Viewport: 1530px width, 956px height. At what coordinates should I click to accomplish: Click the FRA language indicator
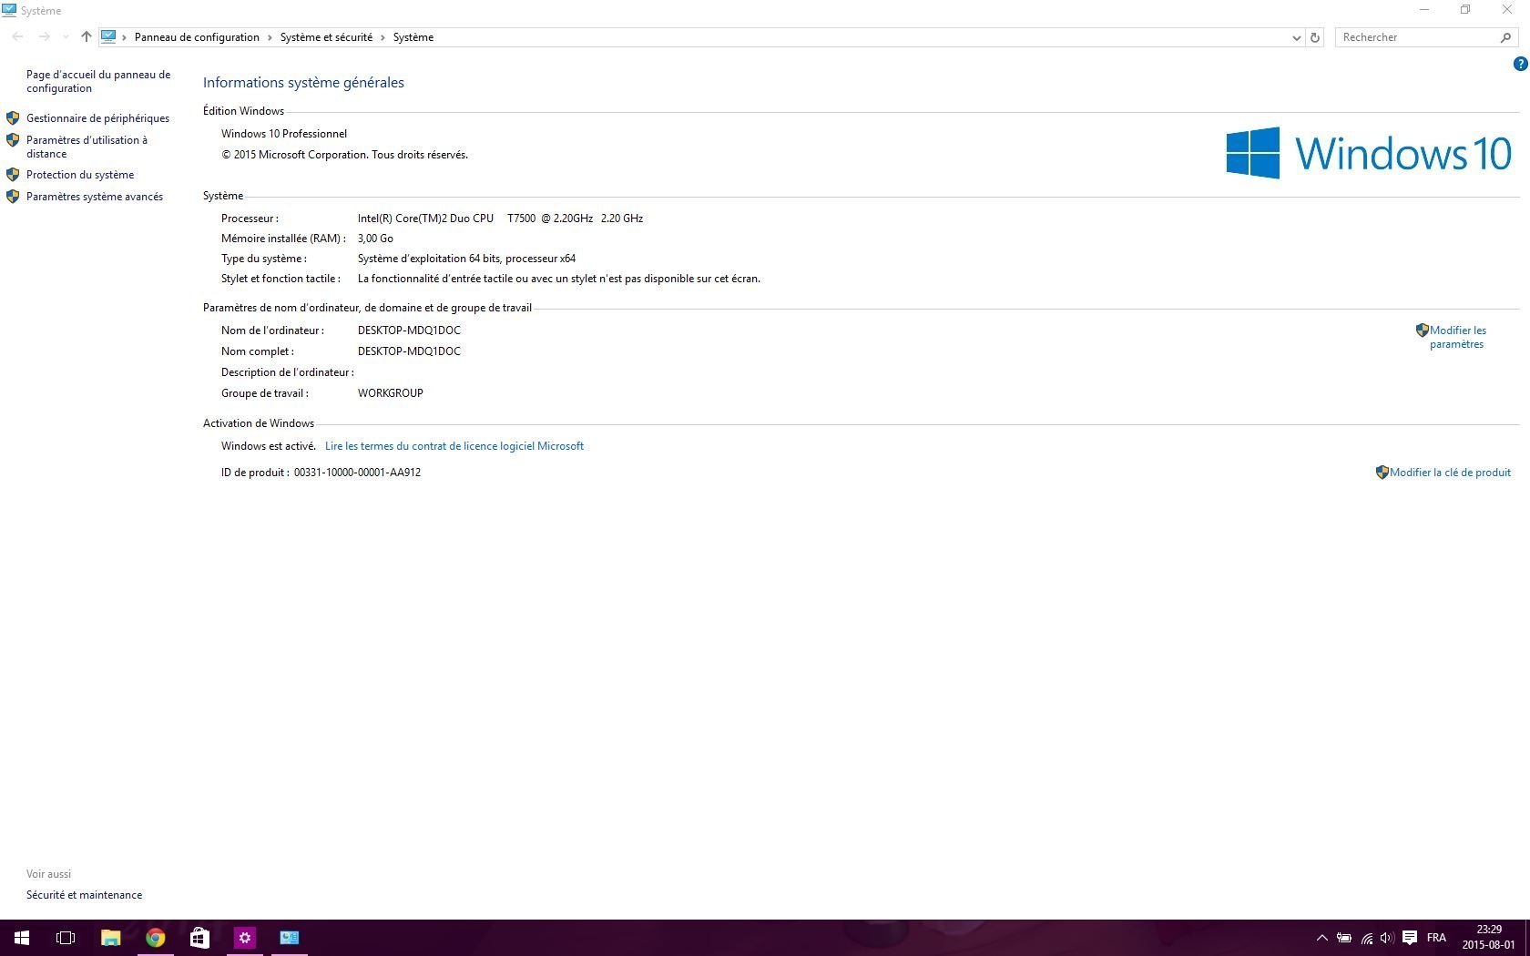pyautogui.click(x=1436, y=938)
